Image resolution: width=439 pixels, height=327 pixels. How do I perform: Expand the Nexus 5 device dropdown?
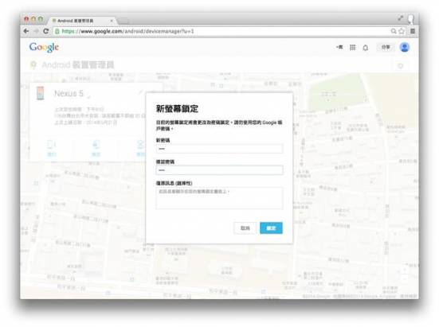pyautogui.click(x=88, y=97)
